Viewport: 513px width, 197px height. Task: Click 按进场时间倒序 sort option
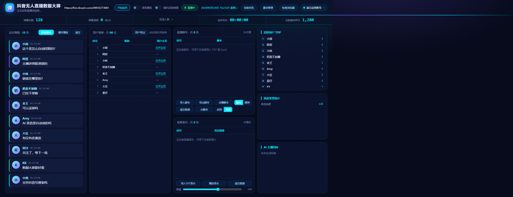pos(158,33)
